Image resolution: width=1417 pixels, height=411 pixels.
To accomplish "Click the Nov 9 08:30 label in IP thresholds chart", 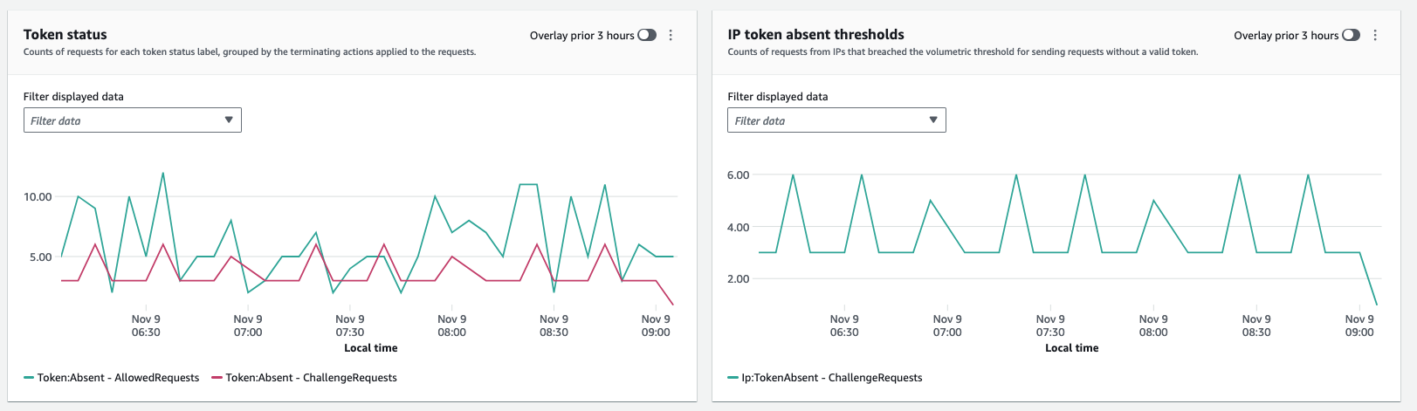I will pyautogui.click(x=1256, y=325).
